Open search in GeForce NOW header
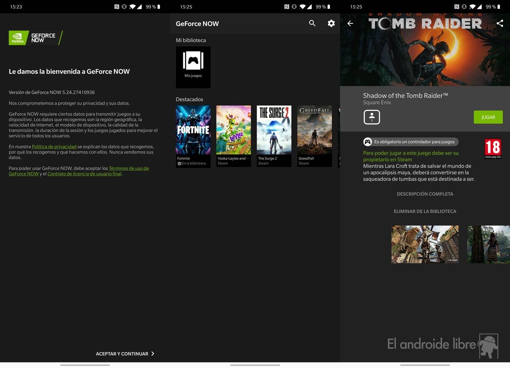This screenshot has height=368, width=510. (312, 24)
